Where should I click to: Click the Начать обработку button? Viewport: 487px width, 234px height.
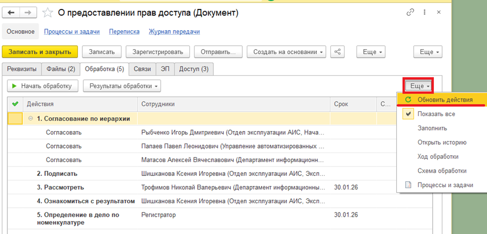[x=41, y=86]
